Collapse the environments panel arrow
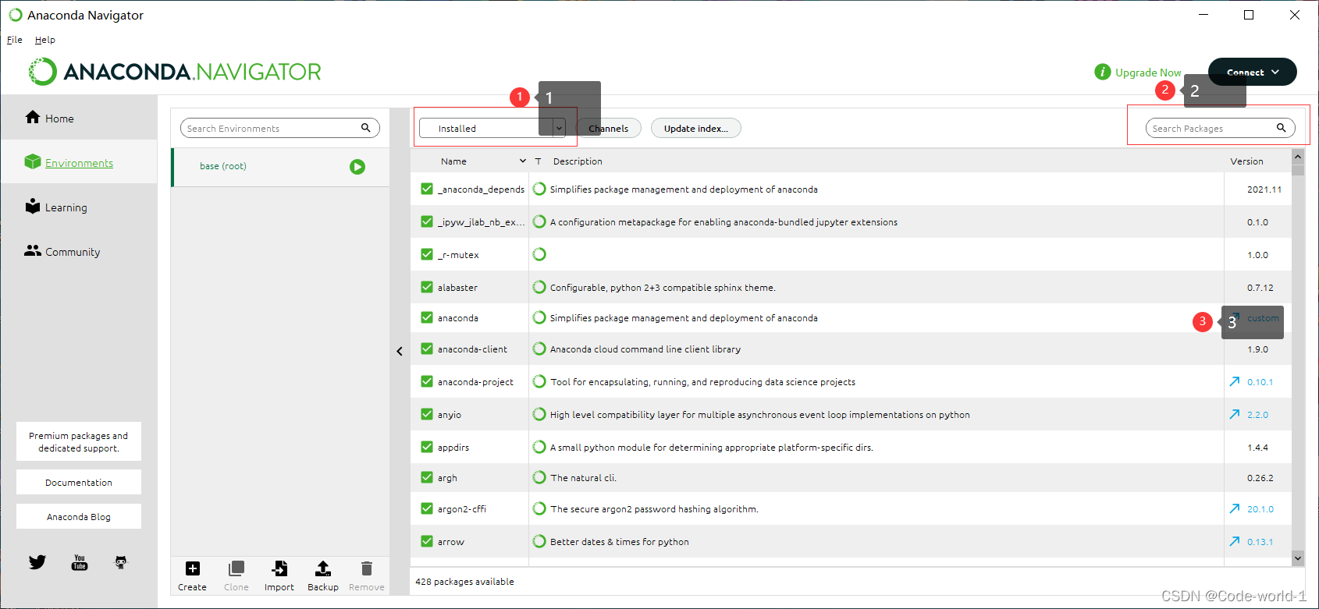 pos(400,352)
